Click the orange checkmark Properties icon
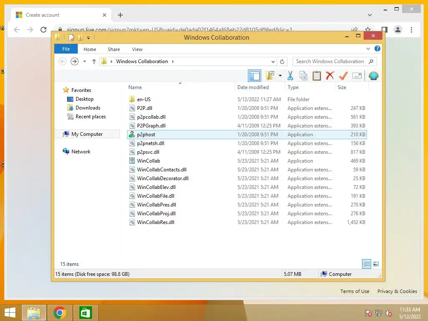428x321 pixels. 343,76
